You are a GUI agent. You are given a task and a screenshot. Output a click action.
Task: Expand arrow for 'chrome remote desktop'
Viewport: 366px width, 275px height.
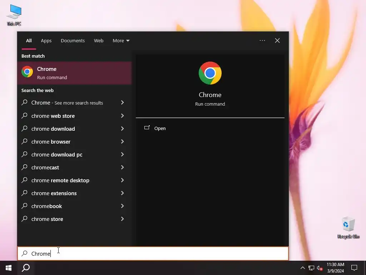pyautogui.click(x=122, y=180)
